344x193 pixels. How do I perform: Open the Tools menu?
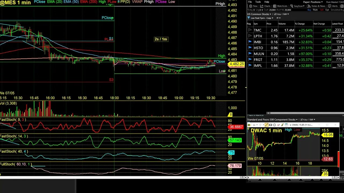point(258,2)
